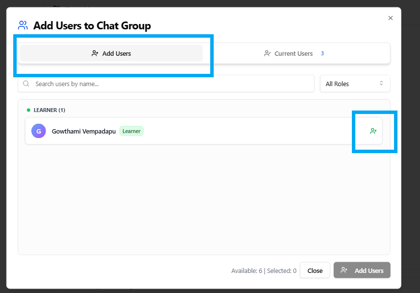Click the person-check icon in Current Users tab

[x=268, y=53]
